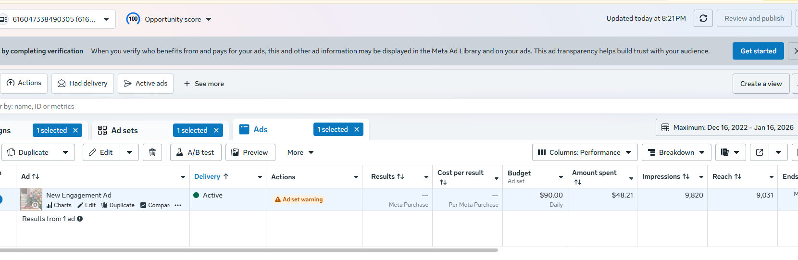Click the three-dot menu on ad row

[178, 205]
